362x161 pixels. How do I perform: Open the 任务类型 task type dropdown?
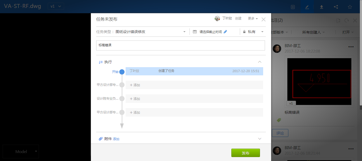click(184, 31)
